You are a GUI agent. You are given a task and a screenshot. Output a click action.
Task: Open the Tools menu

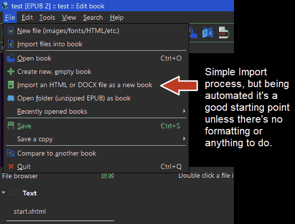pos(47,18)
